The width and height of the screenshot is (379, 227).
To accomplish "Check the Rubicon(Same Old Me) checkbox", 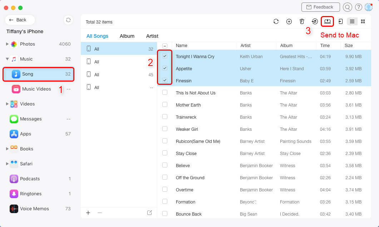I will tap(165, 141).
